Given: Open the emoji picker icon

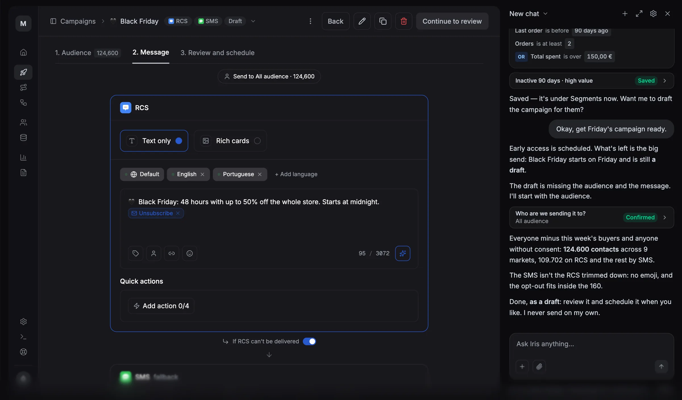Looking at the screenshot, I should click(x=190, y=253).
